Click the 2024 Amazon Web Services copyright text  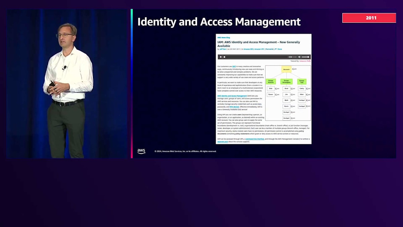[x=185, y=151]
